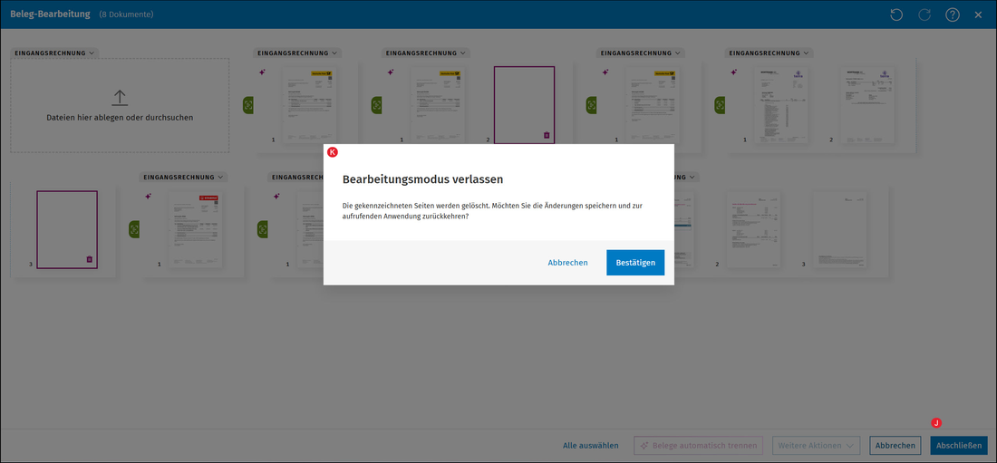
Task: Click the 'Dateien hier ablegen oder durchsuchen' area
Action: [120, 106]
